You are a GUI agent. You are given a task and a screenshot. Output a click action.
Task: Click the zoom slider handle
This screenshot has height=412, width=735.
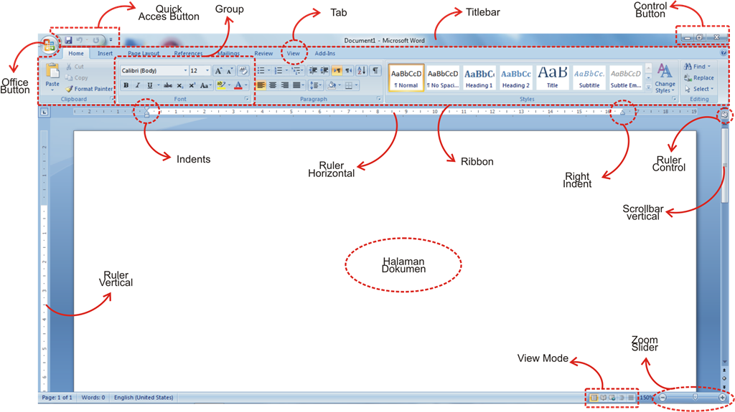(695, 397)
